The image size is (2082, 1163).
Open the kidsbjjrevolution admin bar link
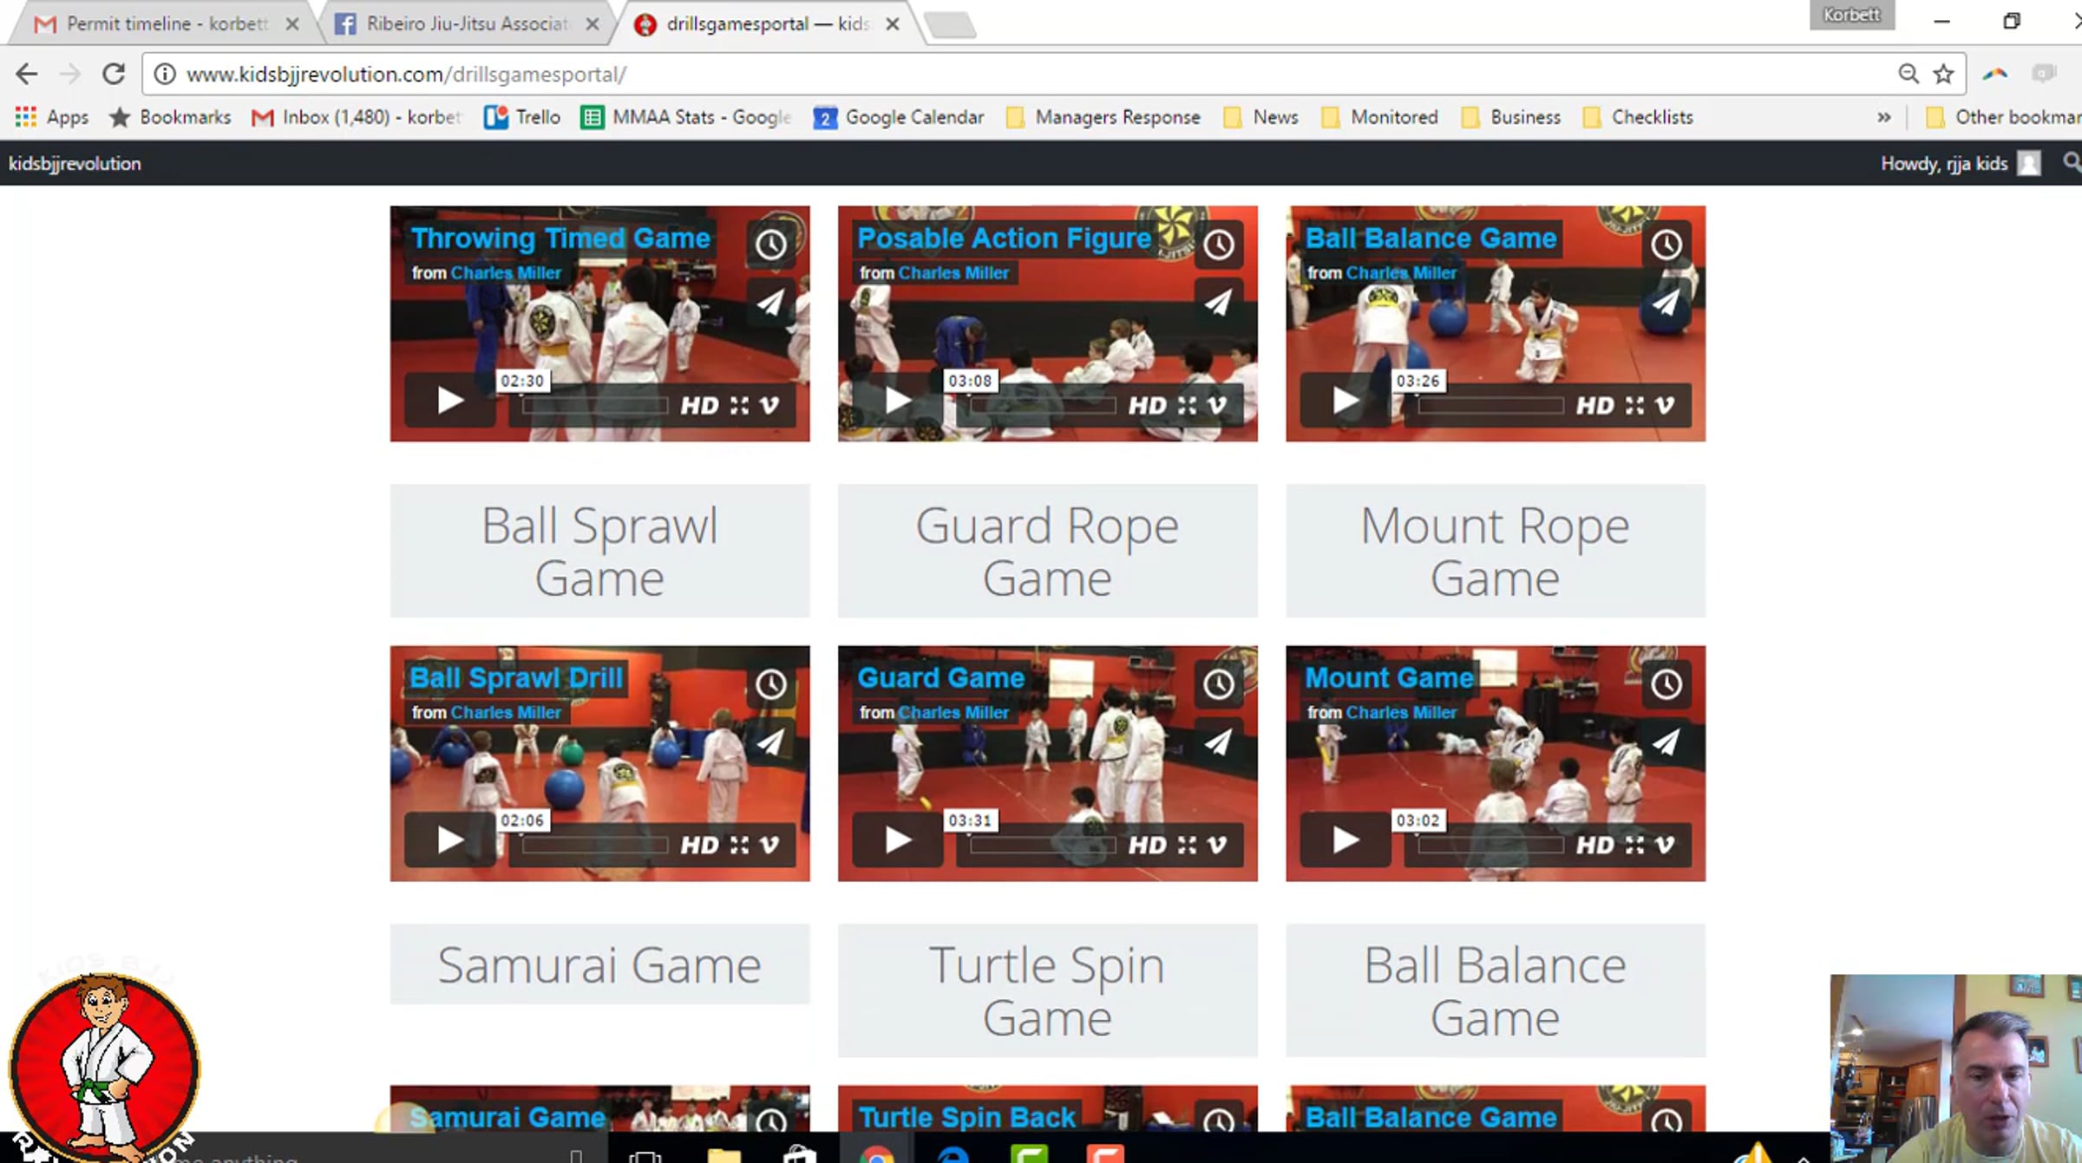pos(75,163)
